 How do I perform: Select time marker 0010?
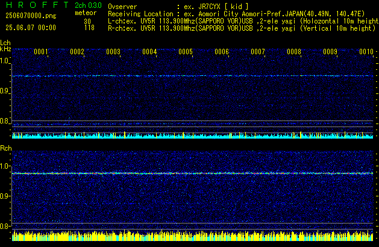366,52
